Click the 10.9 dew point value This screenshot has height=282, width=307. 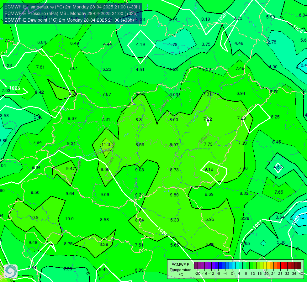34,217
